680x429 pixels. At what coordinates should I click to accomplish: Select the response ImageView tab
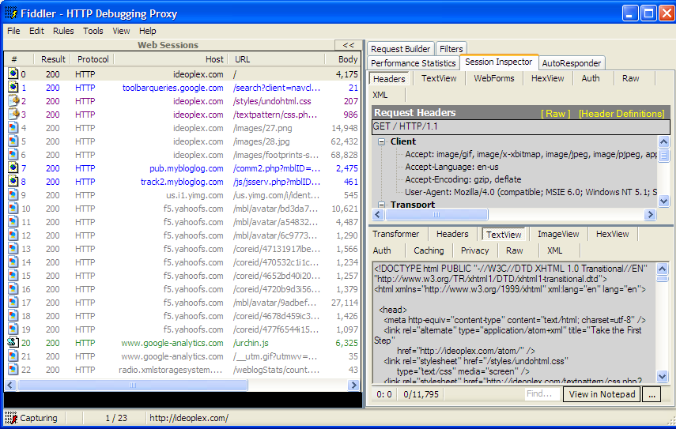558,234
